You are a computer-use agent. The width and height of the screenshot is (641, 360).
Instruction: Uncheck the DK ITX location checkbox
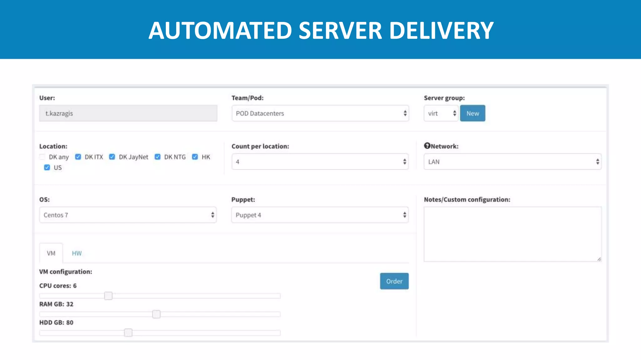pyautogui.click(x=78, y=157)
